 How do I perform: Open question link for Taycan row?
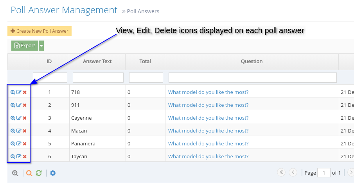point(208,156)
